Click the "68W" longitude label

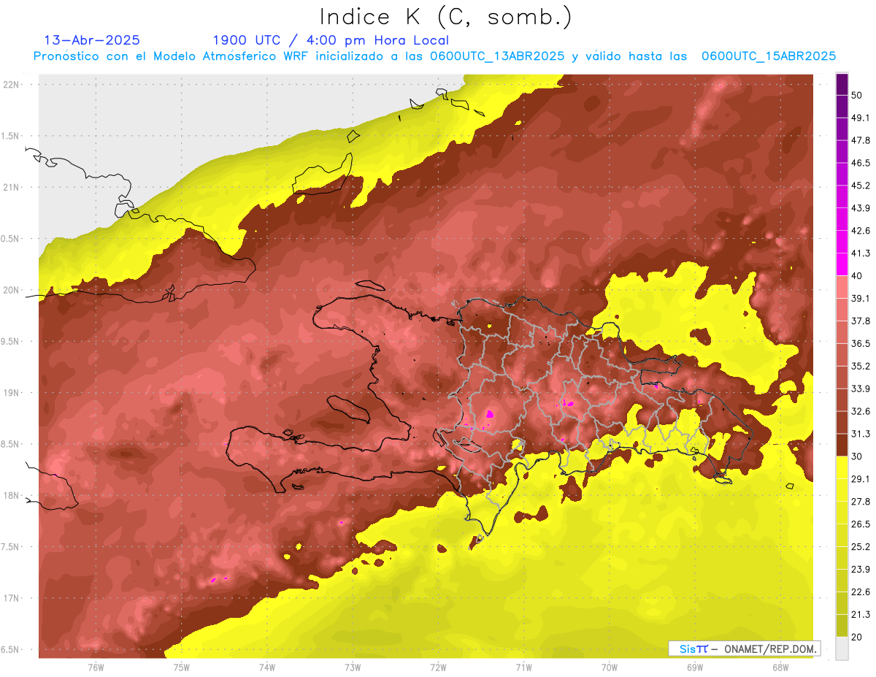point(780,667)
